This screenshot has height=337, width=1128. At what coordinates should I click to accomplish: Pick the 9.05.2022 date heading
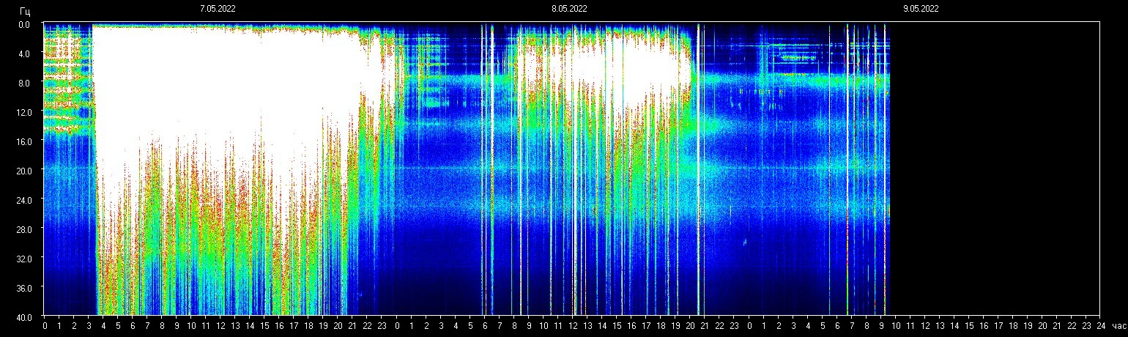[921, 9]
